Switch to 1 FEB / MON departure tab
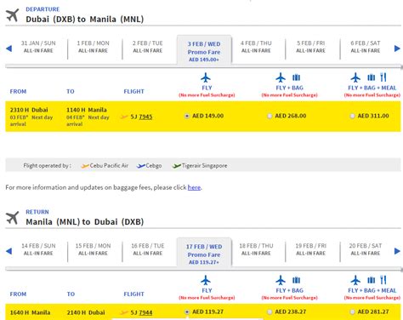The width and height of the screenshot is (403, 320). point(93,47)
